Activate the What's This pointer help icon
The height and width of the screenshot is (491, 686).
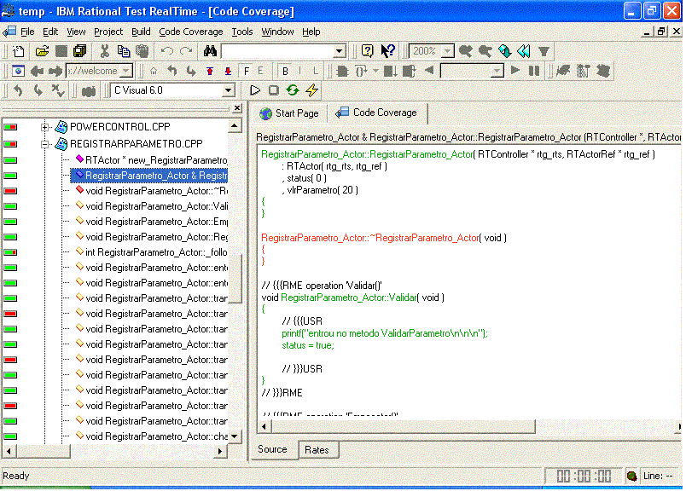click(x=387, y=51)
